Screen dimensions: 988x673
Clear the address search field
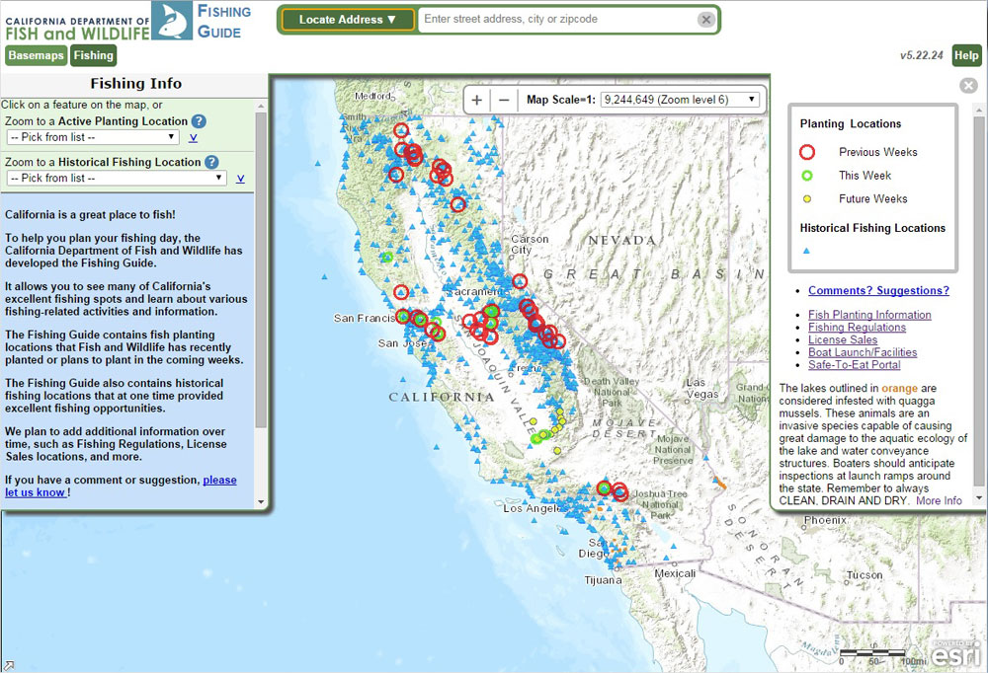point(706,20)
